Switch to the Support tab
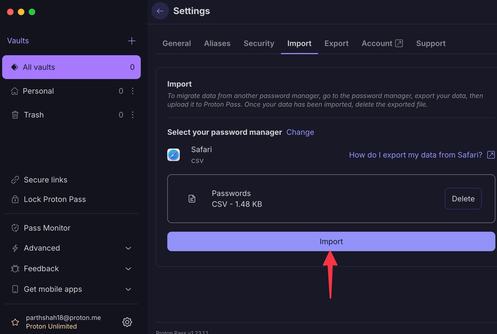This screenshot has height=334, width=497. pos(431,43)
